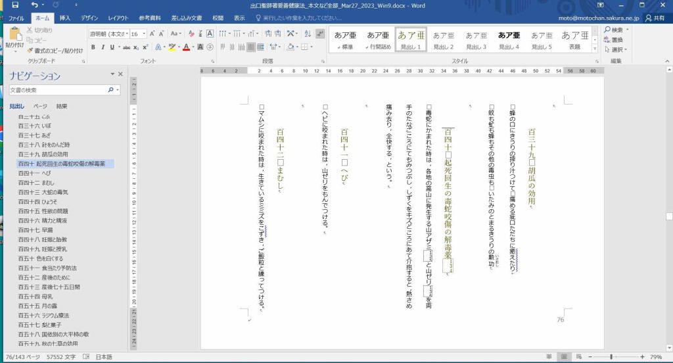This screenshot has width=673, height=363.
Task: Toggle strikethrough (abc) formatting
Action: [126, 47]
